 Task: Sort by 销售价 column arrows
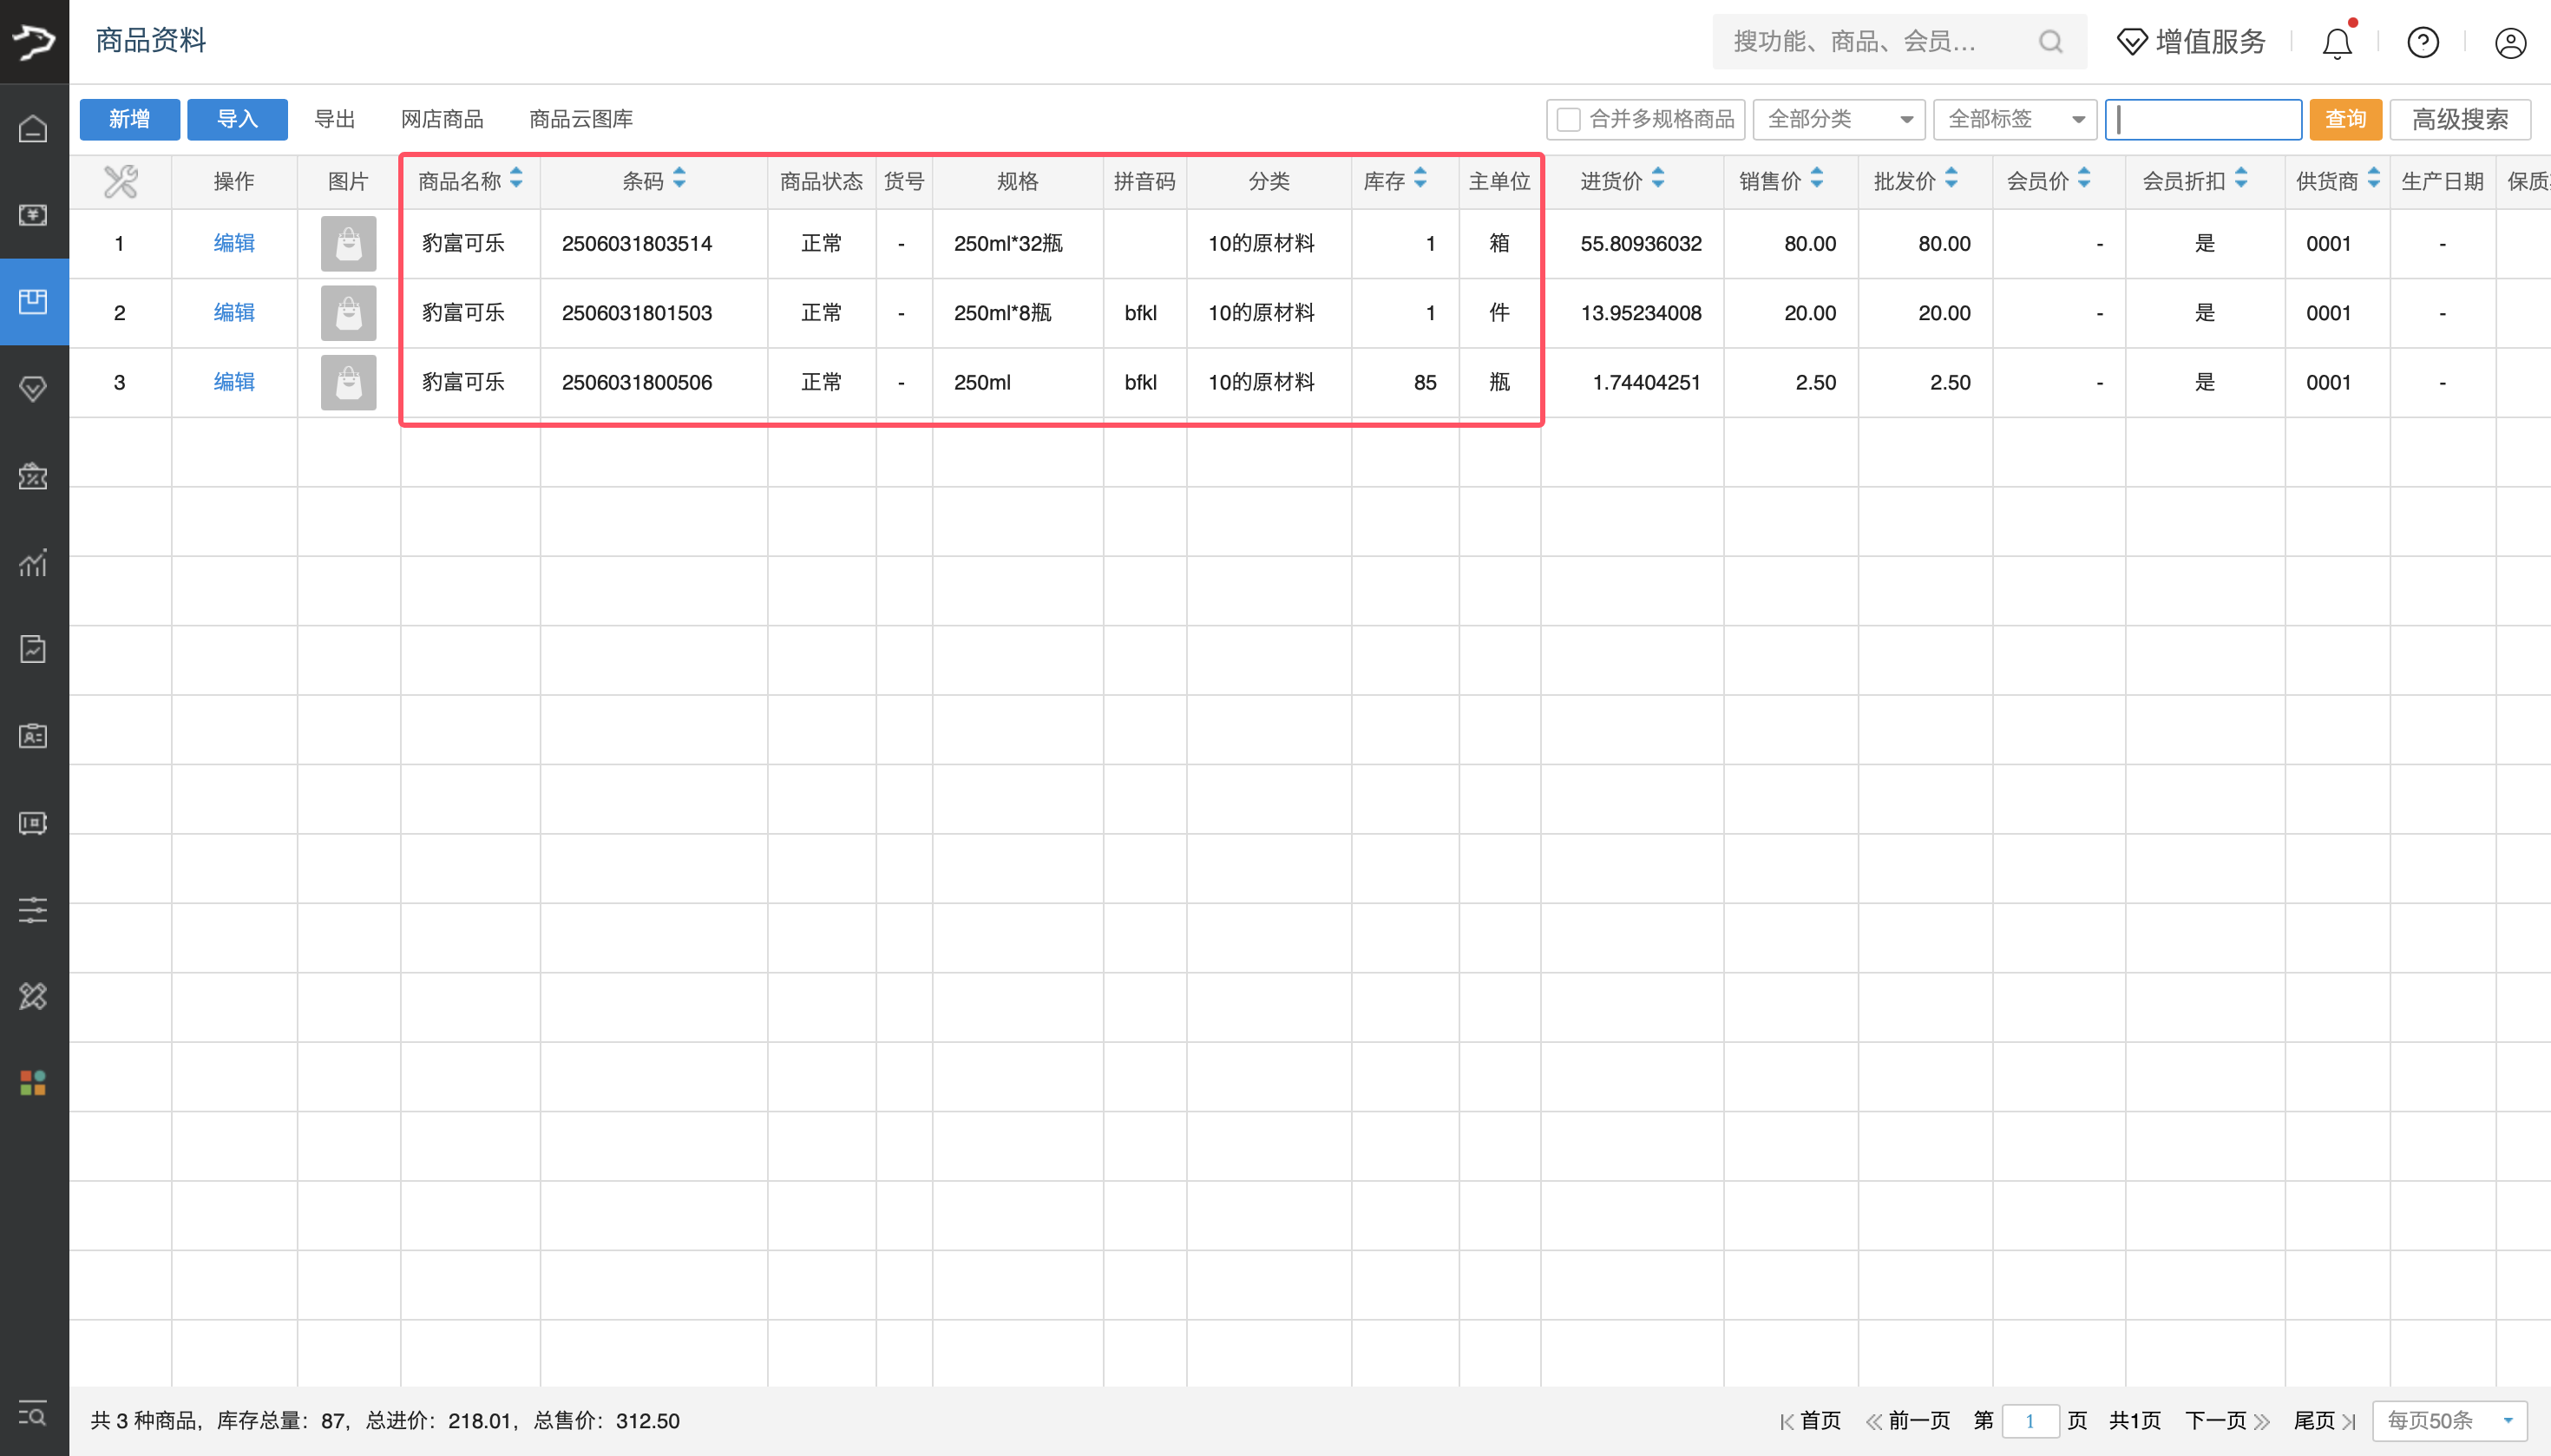click(x=1817, y=178)
